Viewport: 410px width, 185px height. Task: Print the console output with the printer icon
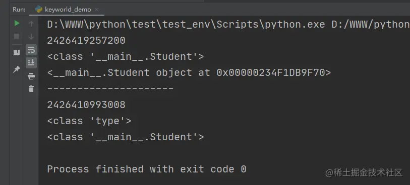31,76
